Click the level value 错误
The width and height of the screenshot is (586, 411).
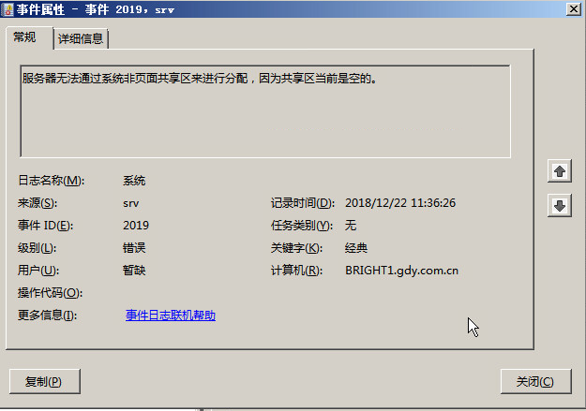tap(134, 248)
